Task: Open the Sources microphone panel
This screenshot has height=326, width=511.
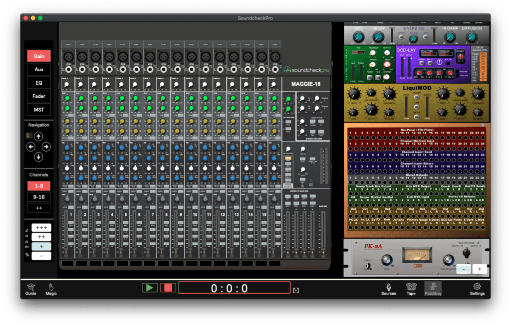Action: (388, 289)
